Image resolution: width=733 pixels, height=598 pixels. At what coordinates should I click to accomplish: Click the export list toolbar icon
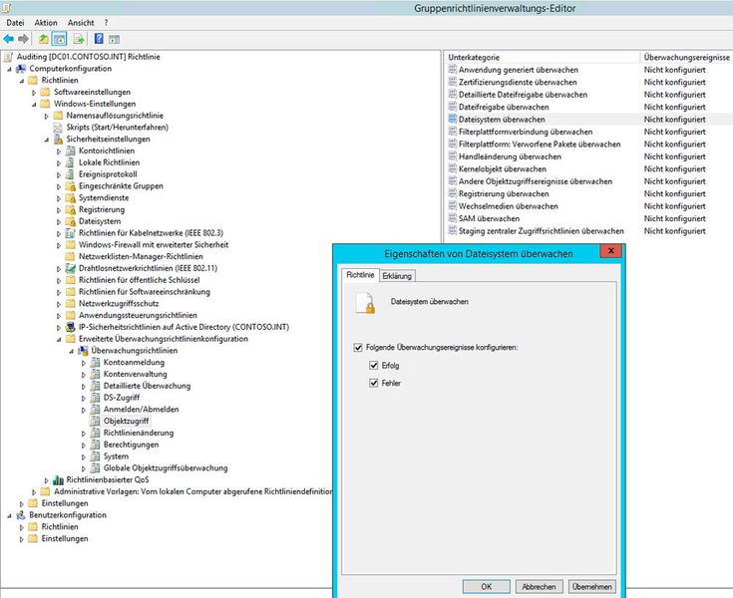[x=78, y=39]
